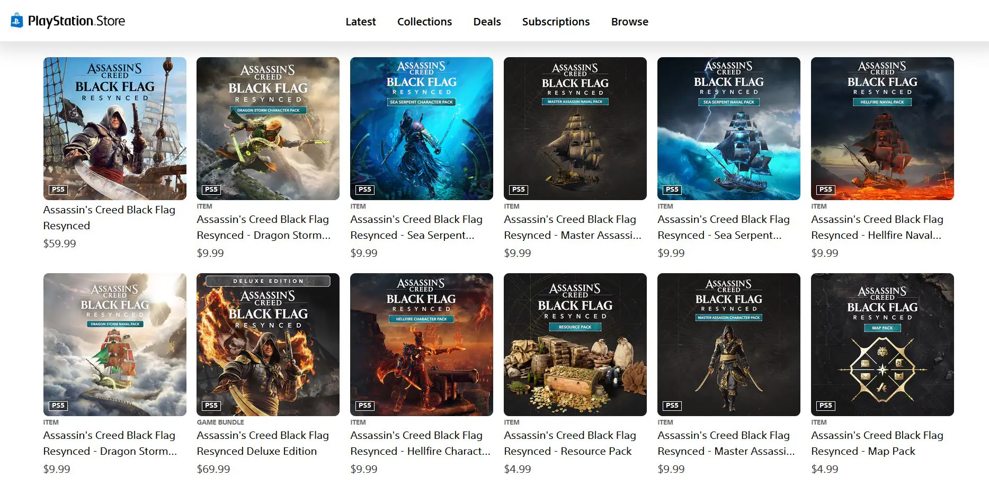Open the Hellfire Naval Pack cover image
This screenshot has height=486, width=989.
[883, 129]
